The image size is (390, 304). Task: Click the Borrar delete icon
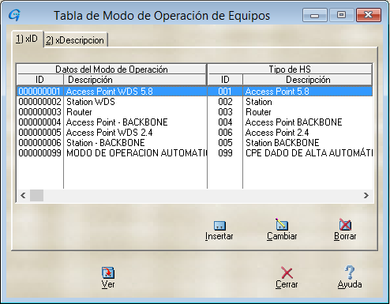[345, 225]
